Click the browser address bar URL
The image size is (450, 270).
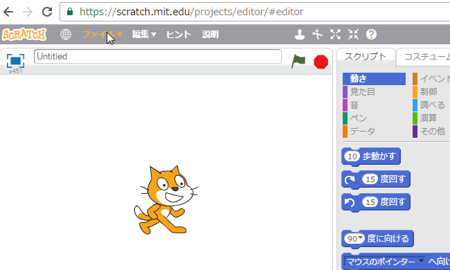point(192,12)
